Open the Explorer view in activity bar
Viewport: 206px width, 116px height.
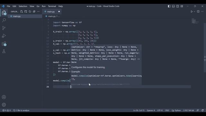tap(4, 13)
